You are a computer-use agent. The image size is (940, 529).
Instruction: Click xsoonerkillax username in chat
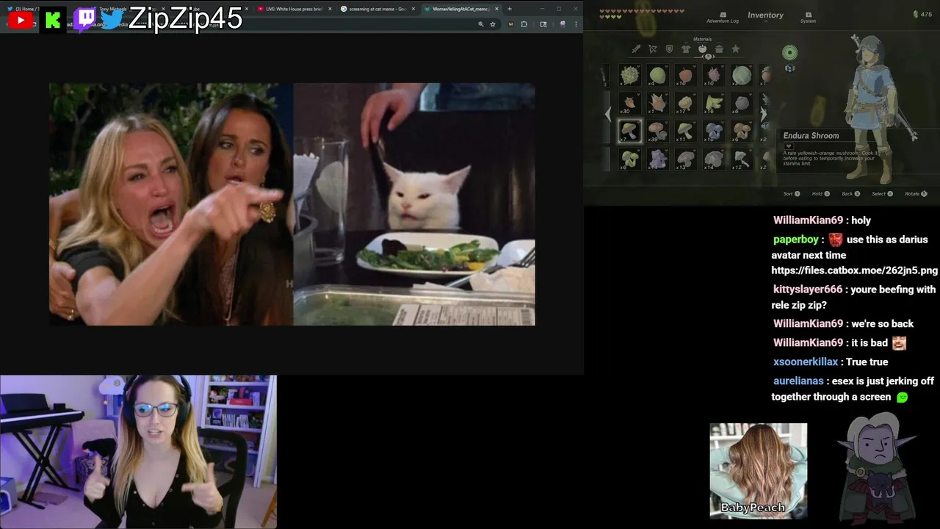pos(806,362)
